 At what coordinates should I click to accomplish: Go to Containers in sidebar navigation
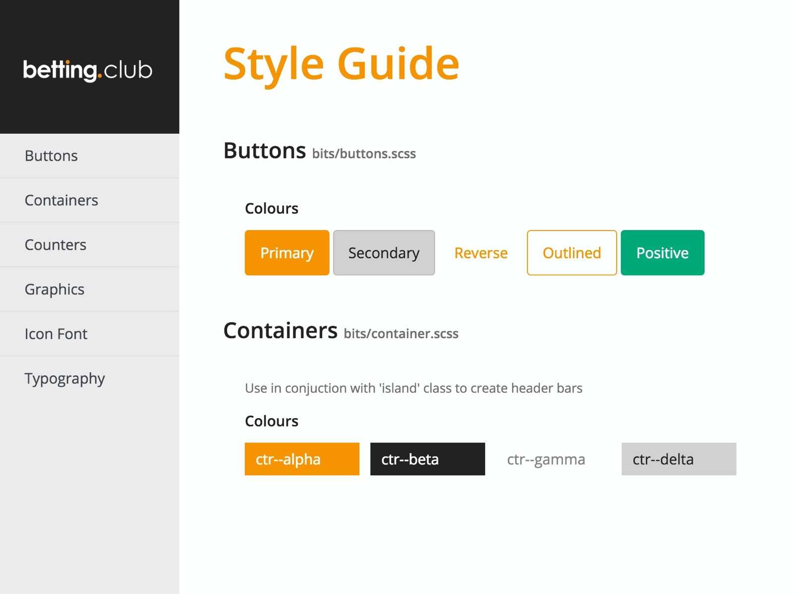click(61, 200)
